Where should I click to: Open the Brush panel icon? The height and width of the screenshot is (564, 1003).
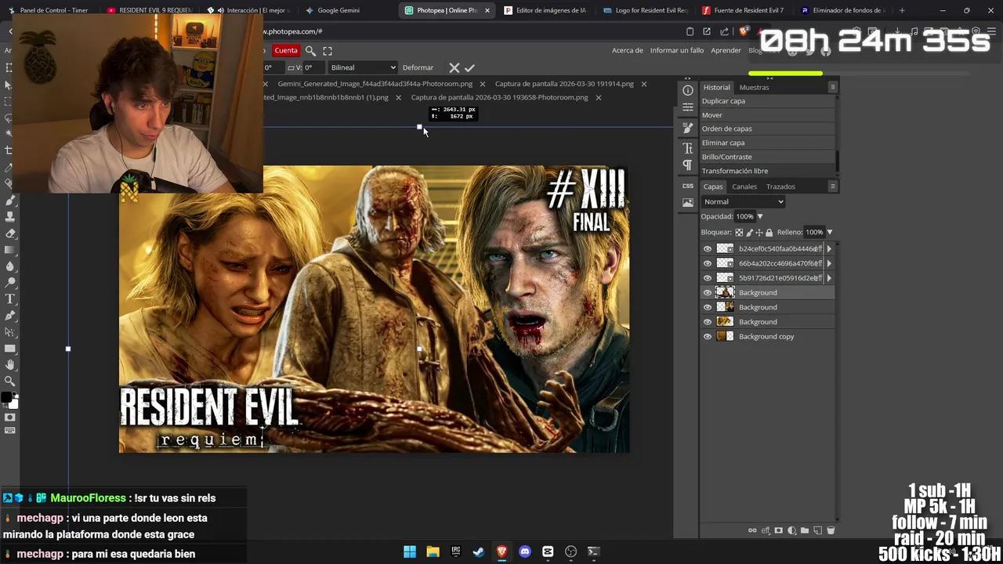688,128
